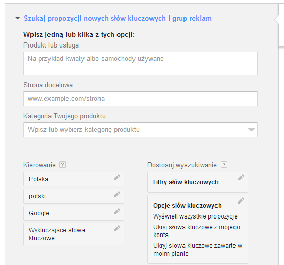Edit Filtry słów kluczowych pencil icon
The image size is (284, 265).
(x=241, y=177)
